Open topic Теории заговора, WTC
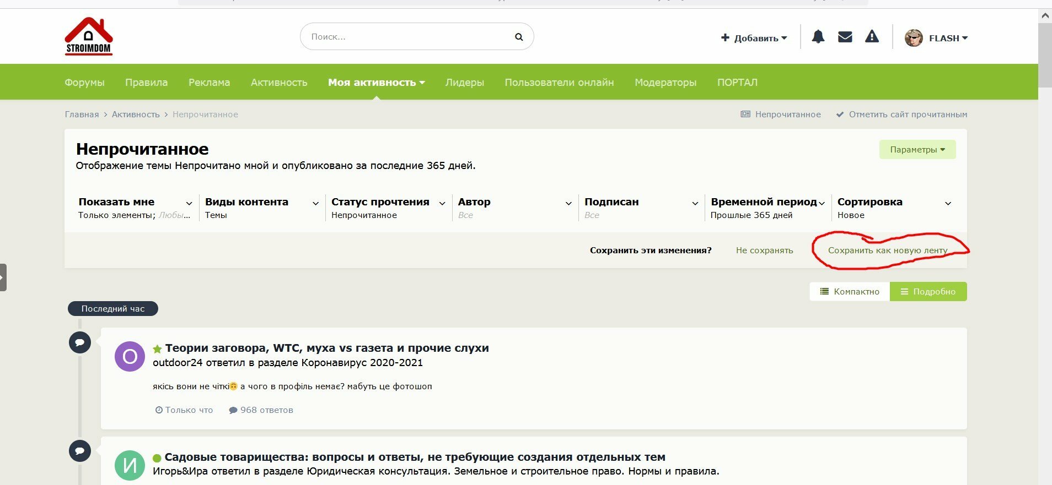 click(327, 348)
